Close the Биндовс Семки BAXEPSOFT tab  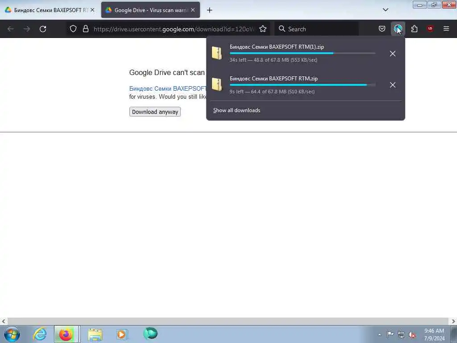(92, 10)
